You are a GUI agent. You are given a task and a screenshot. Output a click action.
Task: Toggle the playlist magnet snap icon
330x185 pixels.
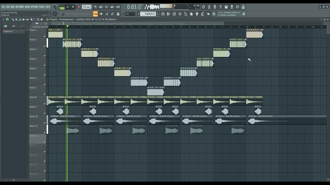coord(7,20)
